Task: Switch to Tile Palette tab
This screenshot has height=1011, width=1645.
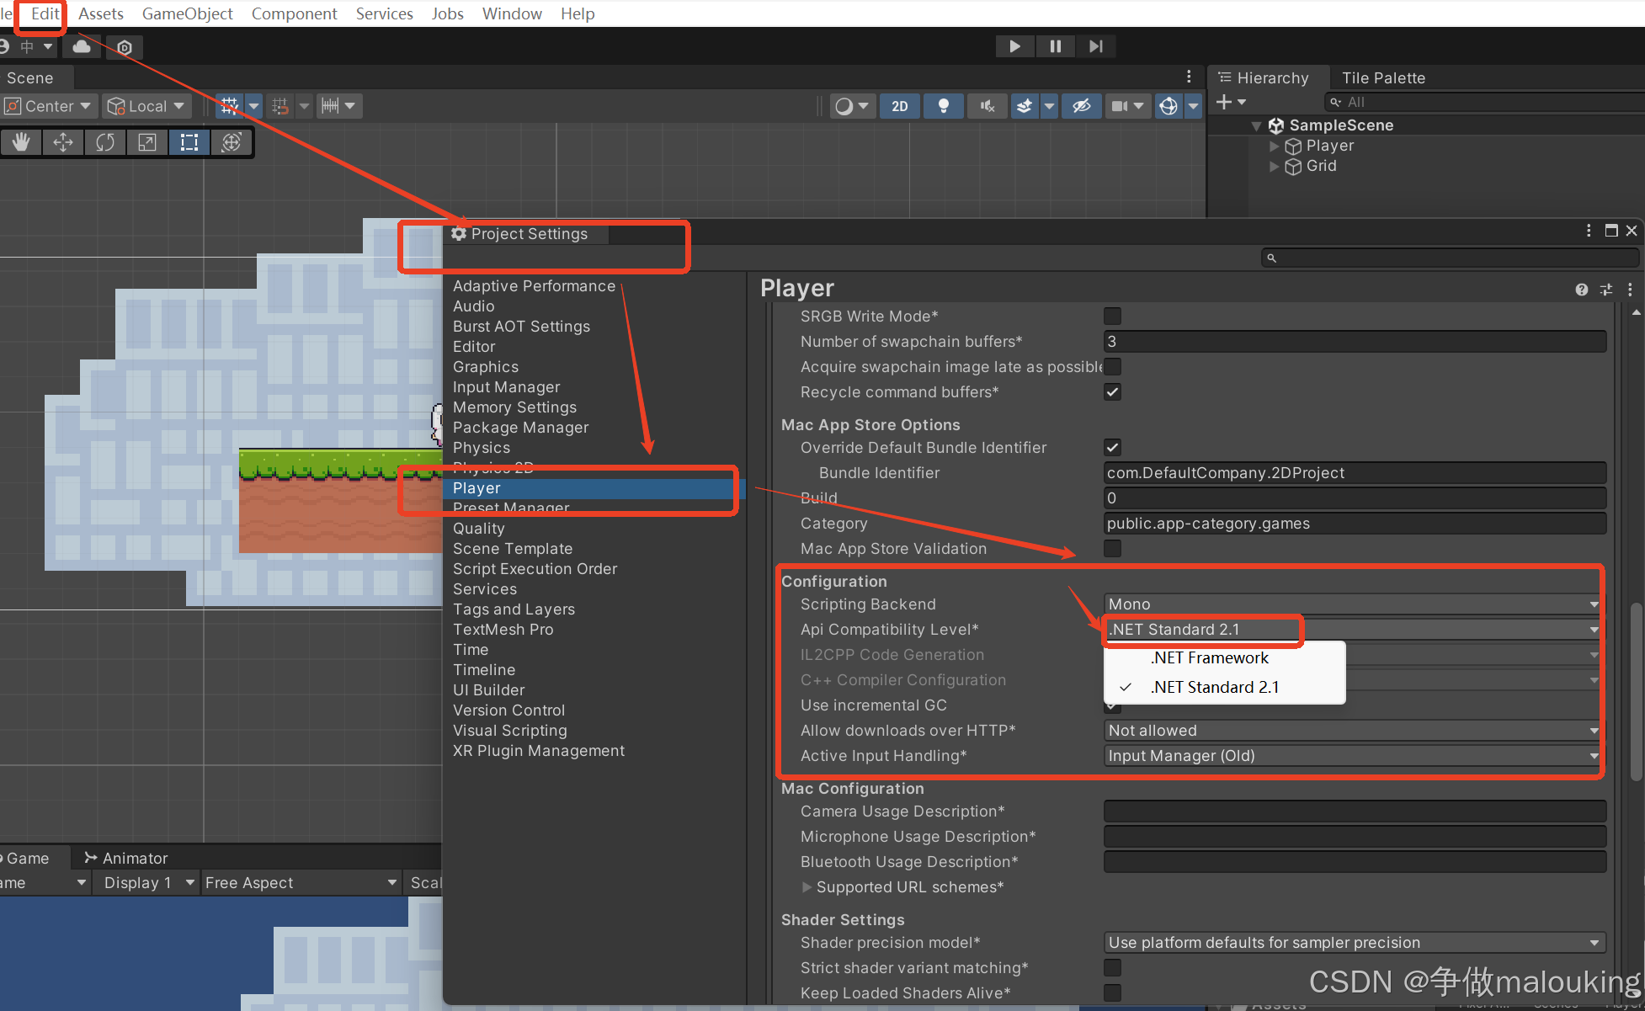Action: click(x=1383, y=77)
